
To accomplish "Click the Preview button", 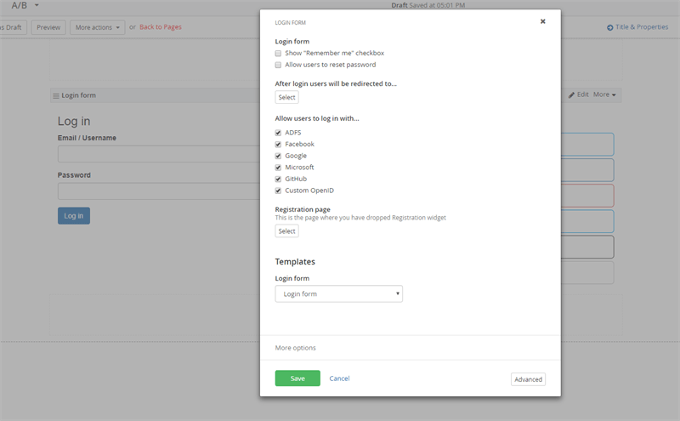I will tap(48, 27).
